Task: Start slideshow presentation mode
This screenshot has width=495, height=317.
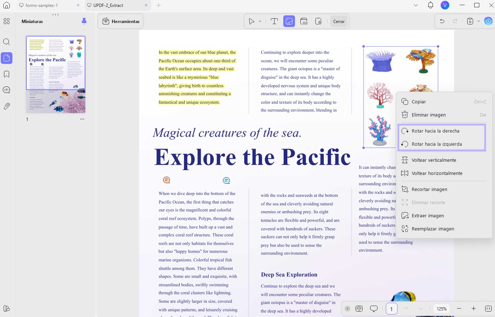Action: (x=373, y=309)
